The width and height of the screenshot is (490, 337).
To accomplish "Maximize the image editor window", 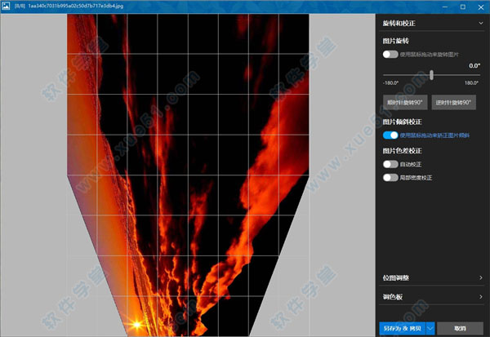I will click(x=462, y=7).
